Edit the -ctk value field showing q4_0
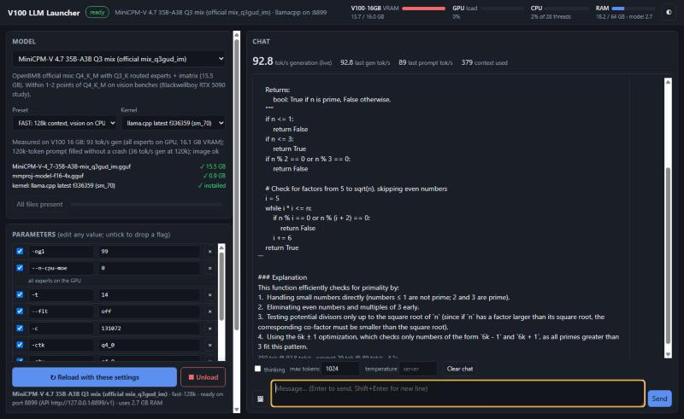 click(149, 345)
